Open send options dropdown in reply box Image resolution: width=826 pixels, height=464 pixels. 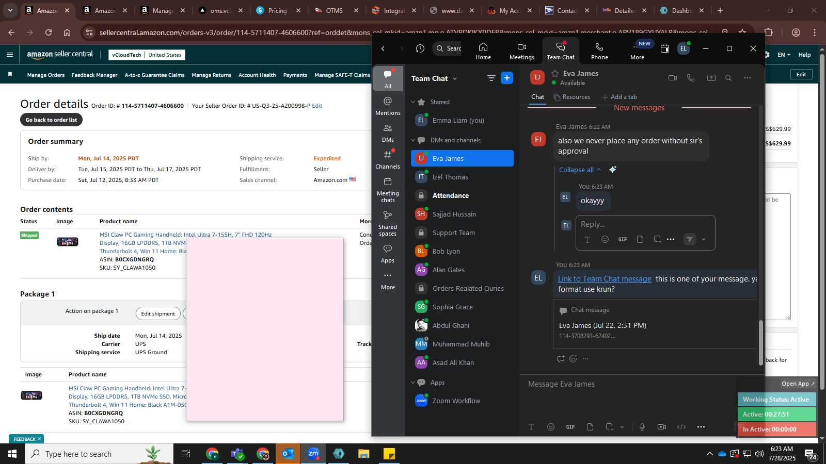coord(703,239)
